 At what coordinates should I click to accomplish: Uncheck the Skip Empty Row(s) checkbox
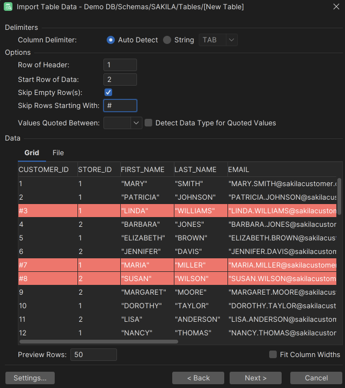point(108,93)
